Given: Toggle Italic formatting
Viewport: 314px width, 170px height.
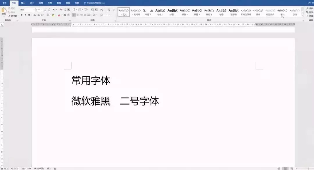Looking at the screenshot, I should tap(25, 15).
